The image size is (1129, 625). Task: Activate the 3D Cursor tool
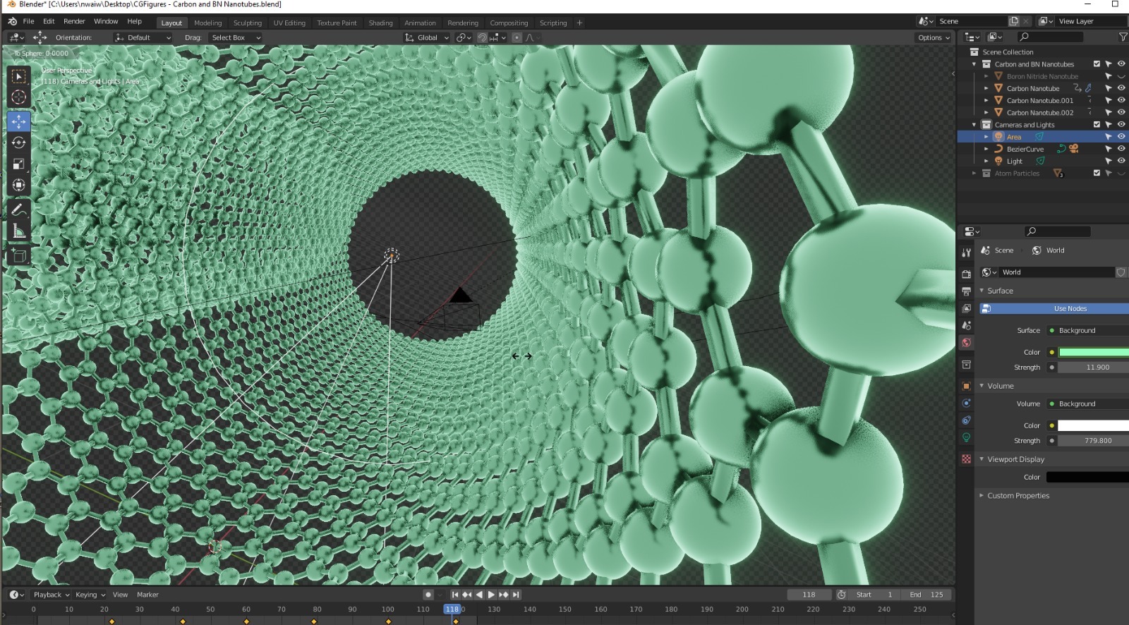click(x=19, y=97)
